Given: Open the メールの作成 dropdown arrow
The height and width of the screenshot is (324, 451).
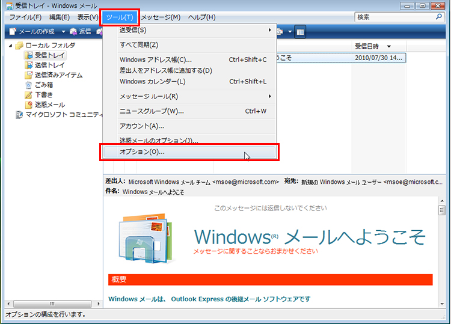Looking at the screenshot, I should pyautogui.click(x=63, y=31).
